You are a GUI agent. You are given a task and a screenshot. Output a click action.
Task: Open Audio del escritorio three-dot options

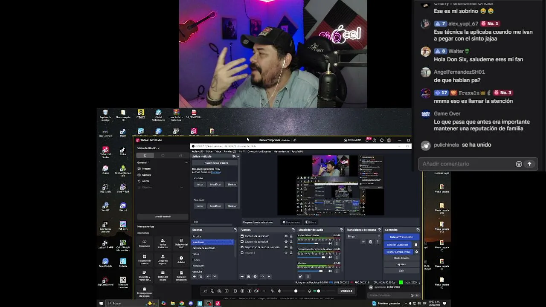coord(337,243)
